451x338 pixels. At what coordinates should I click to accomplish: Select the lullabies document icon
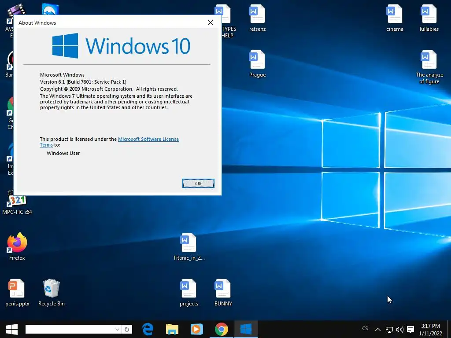(429, 18)
